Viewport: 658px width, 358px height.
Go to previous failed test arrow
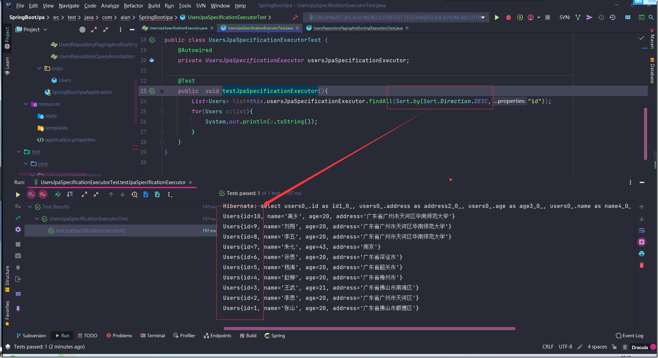111,194
